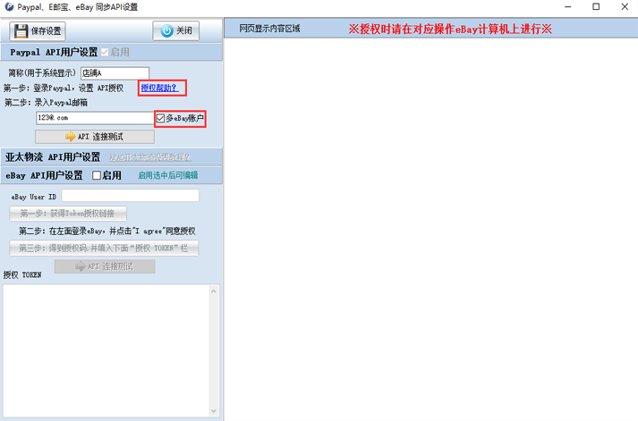This screenshot has height=421, width=638.
Task: Focus the 简称 store name field
Action: click(x=115, y=73)
